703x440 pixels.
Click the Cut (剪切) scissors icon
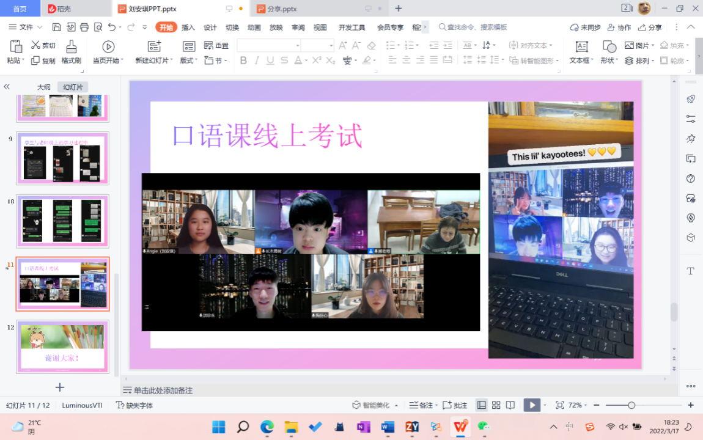pos(35,45)
